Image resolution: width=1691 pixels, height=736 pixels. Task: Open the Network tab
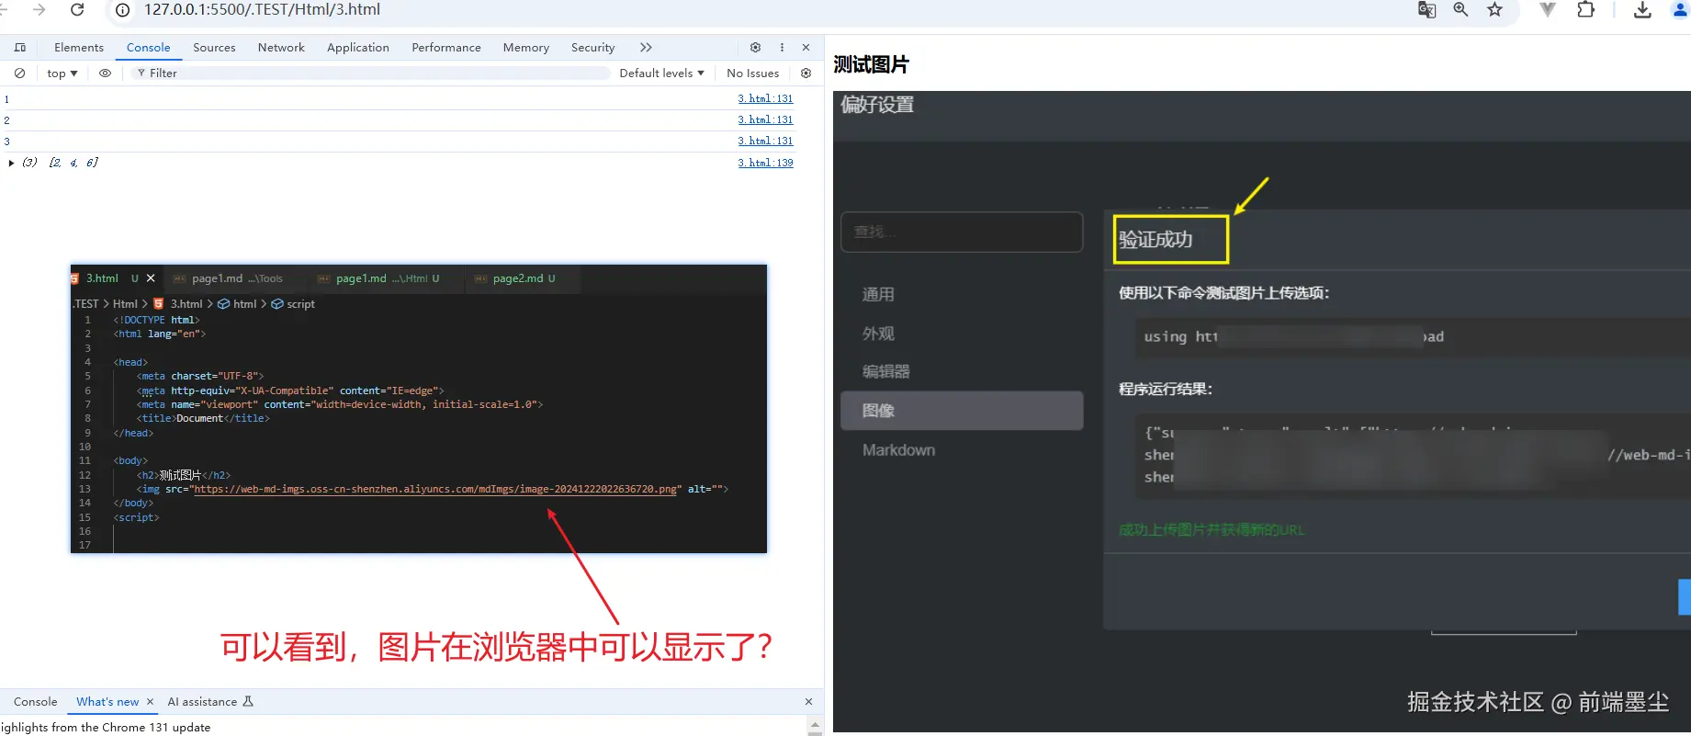pyautogui.click(x=281, y=48)
